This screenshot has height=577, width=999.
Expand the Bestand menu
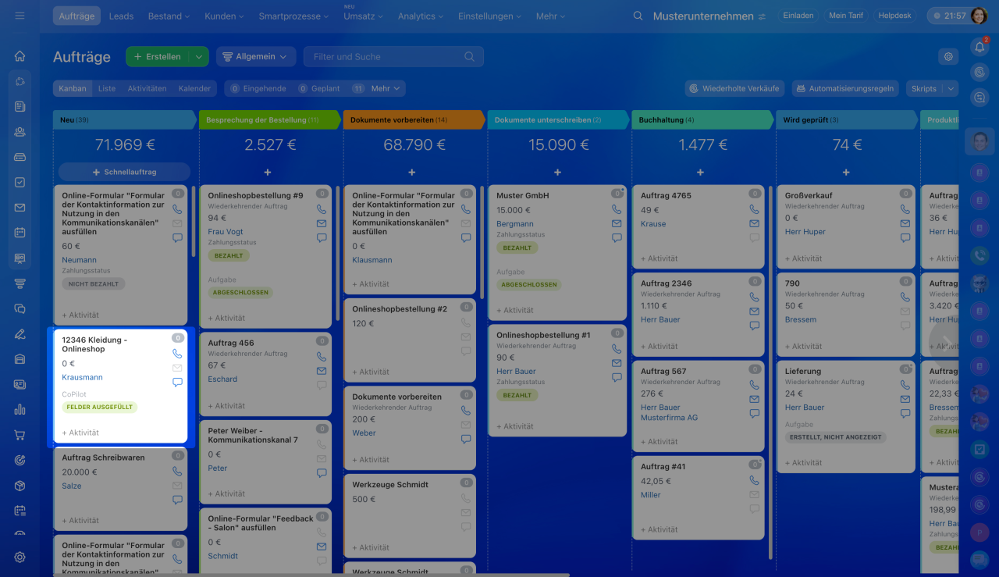[x=169, y=16]
